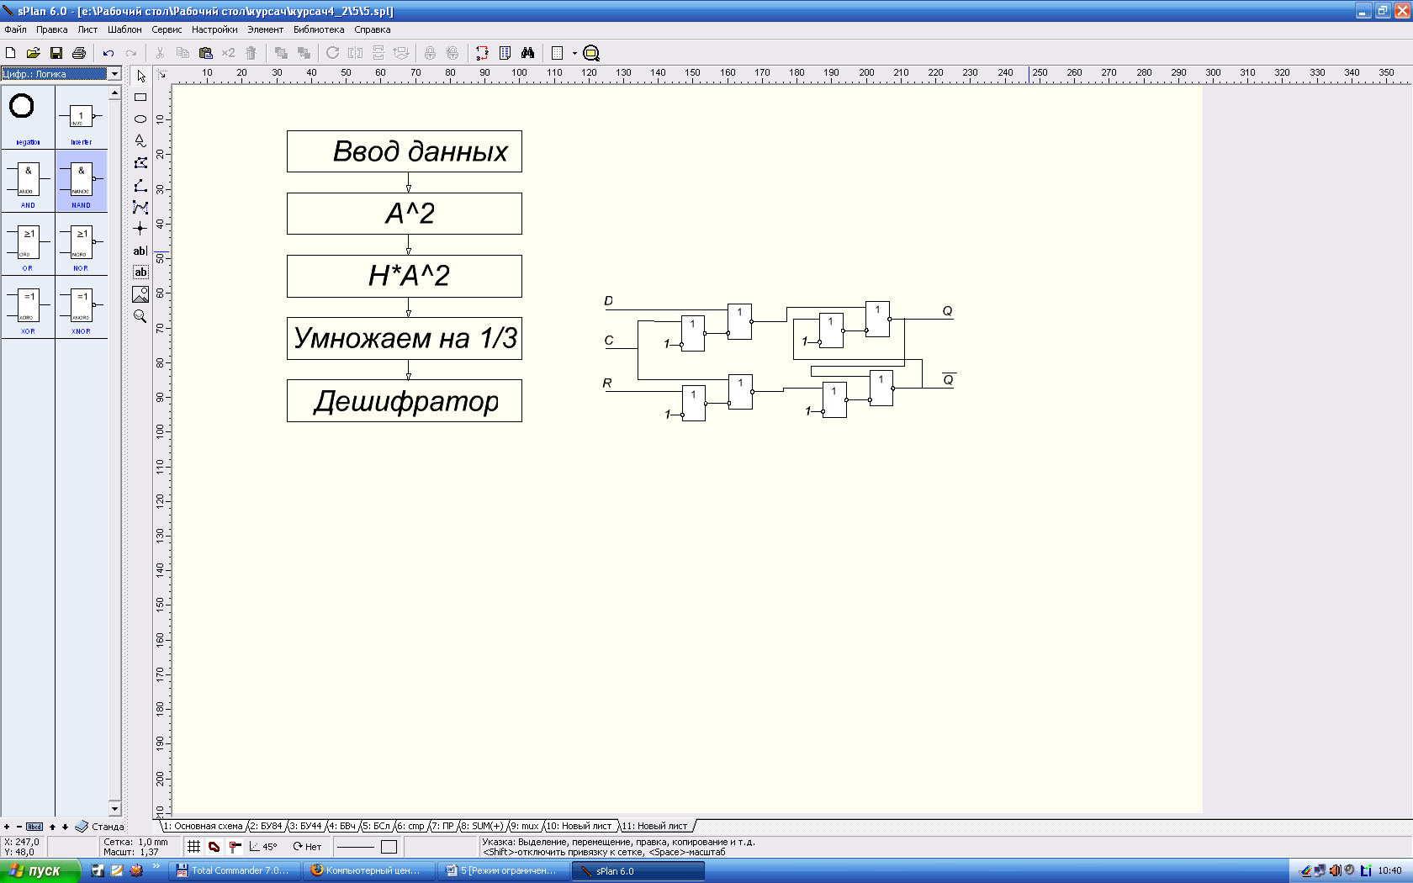Switch to sheet tab 9: mux
Screen dimensions: 1413x883
coord(525,826)
